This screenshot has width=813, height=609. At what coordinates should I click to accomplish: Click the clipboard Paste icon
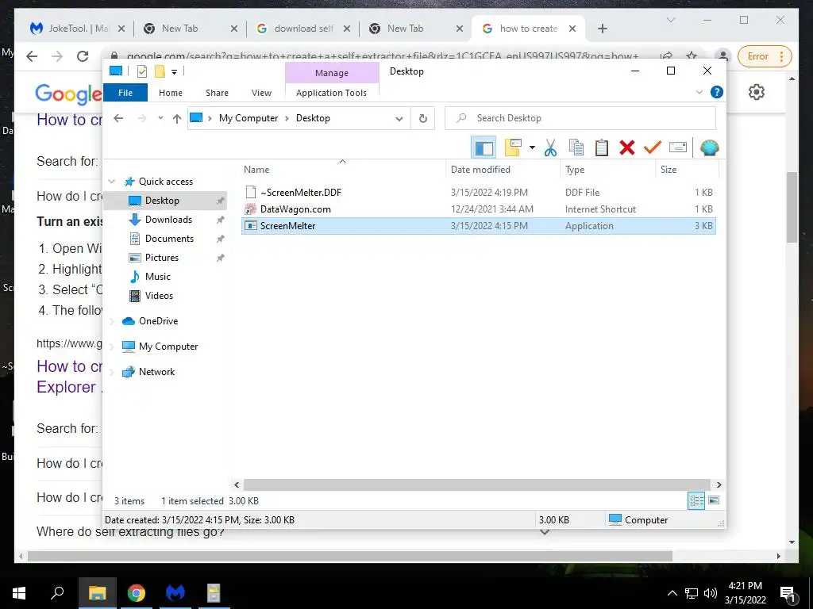pyautogui.click(x=602, y=148)
